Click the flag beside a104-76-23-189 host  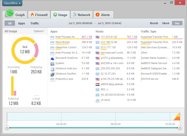pyautogui.click(x=97, y=79)
